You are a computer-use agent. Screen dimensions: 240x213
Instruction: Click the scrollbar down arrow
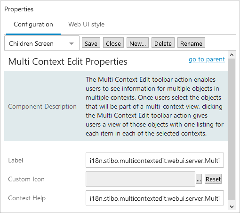point(232,206)
